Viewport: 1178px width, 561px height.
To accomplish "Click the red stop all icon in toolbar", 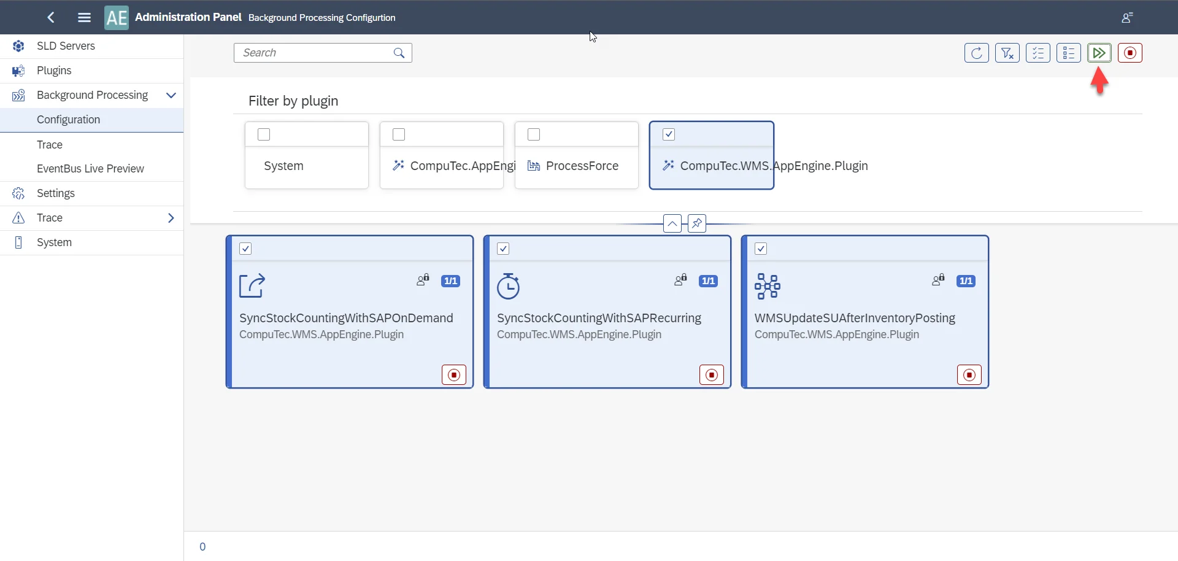I will coord(1130,53).
